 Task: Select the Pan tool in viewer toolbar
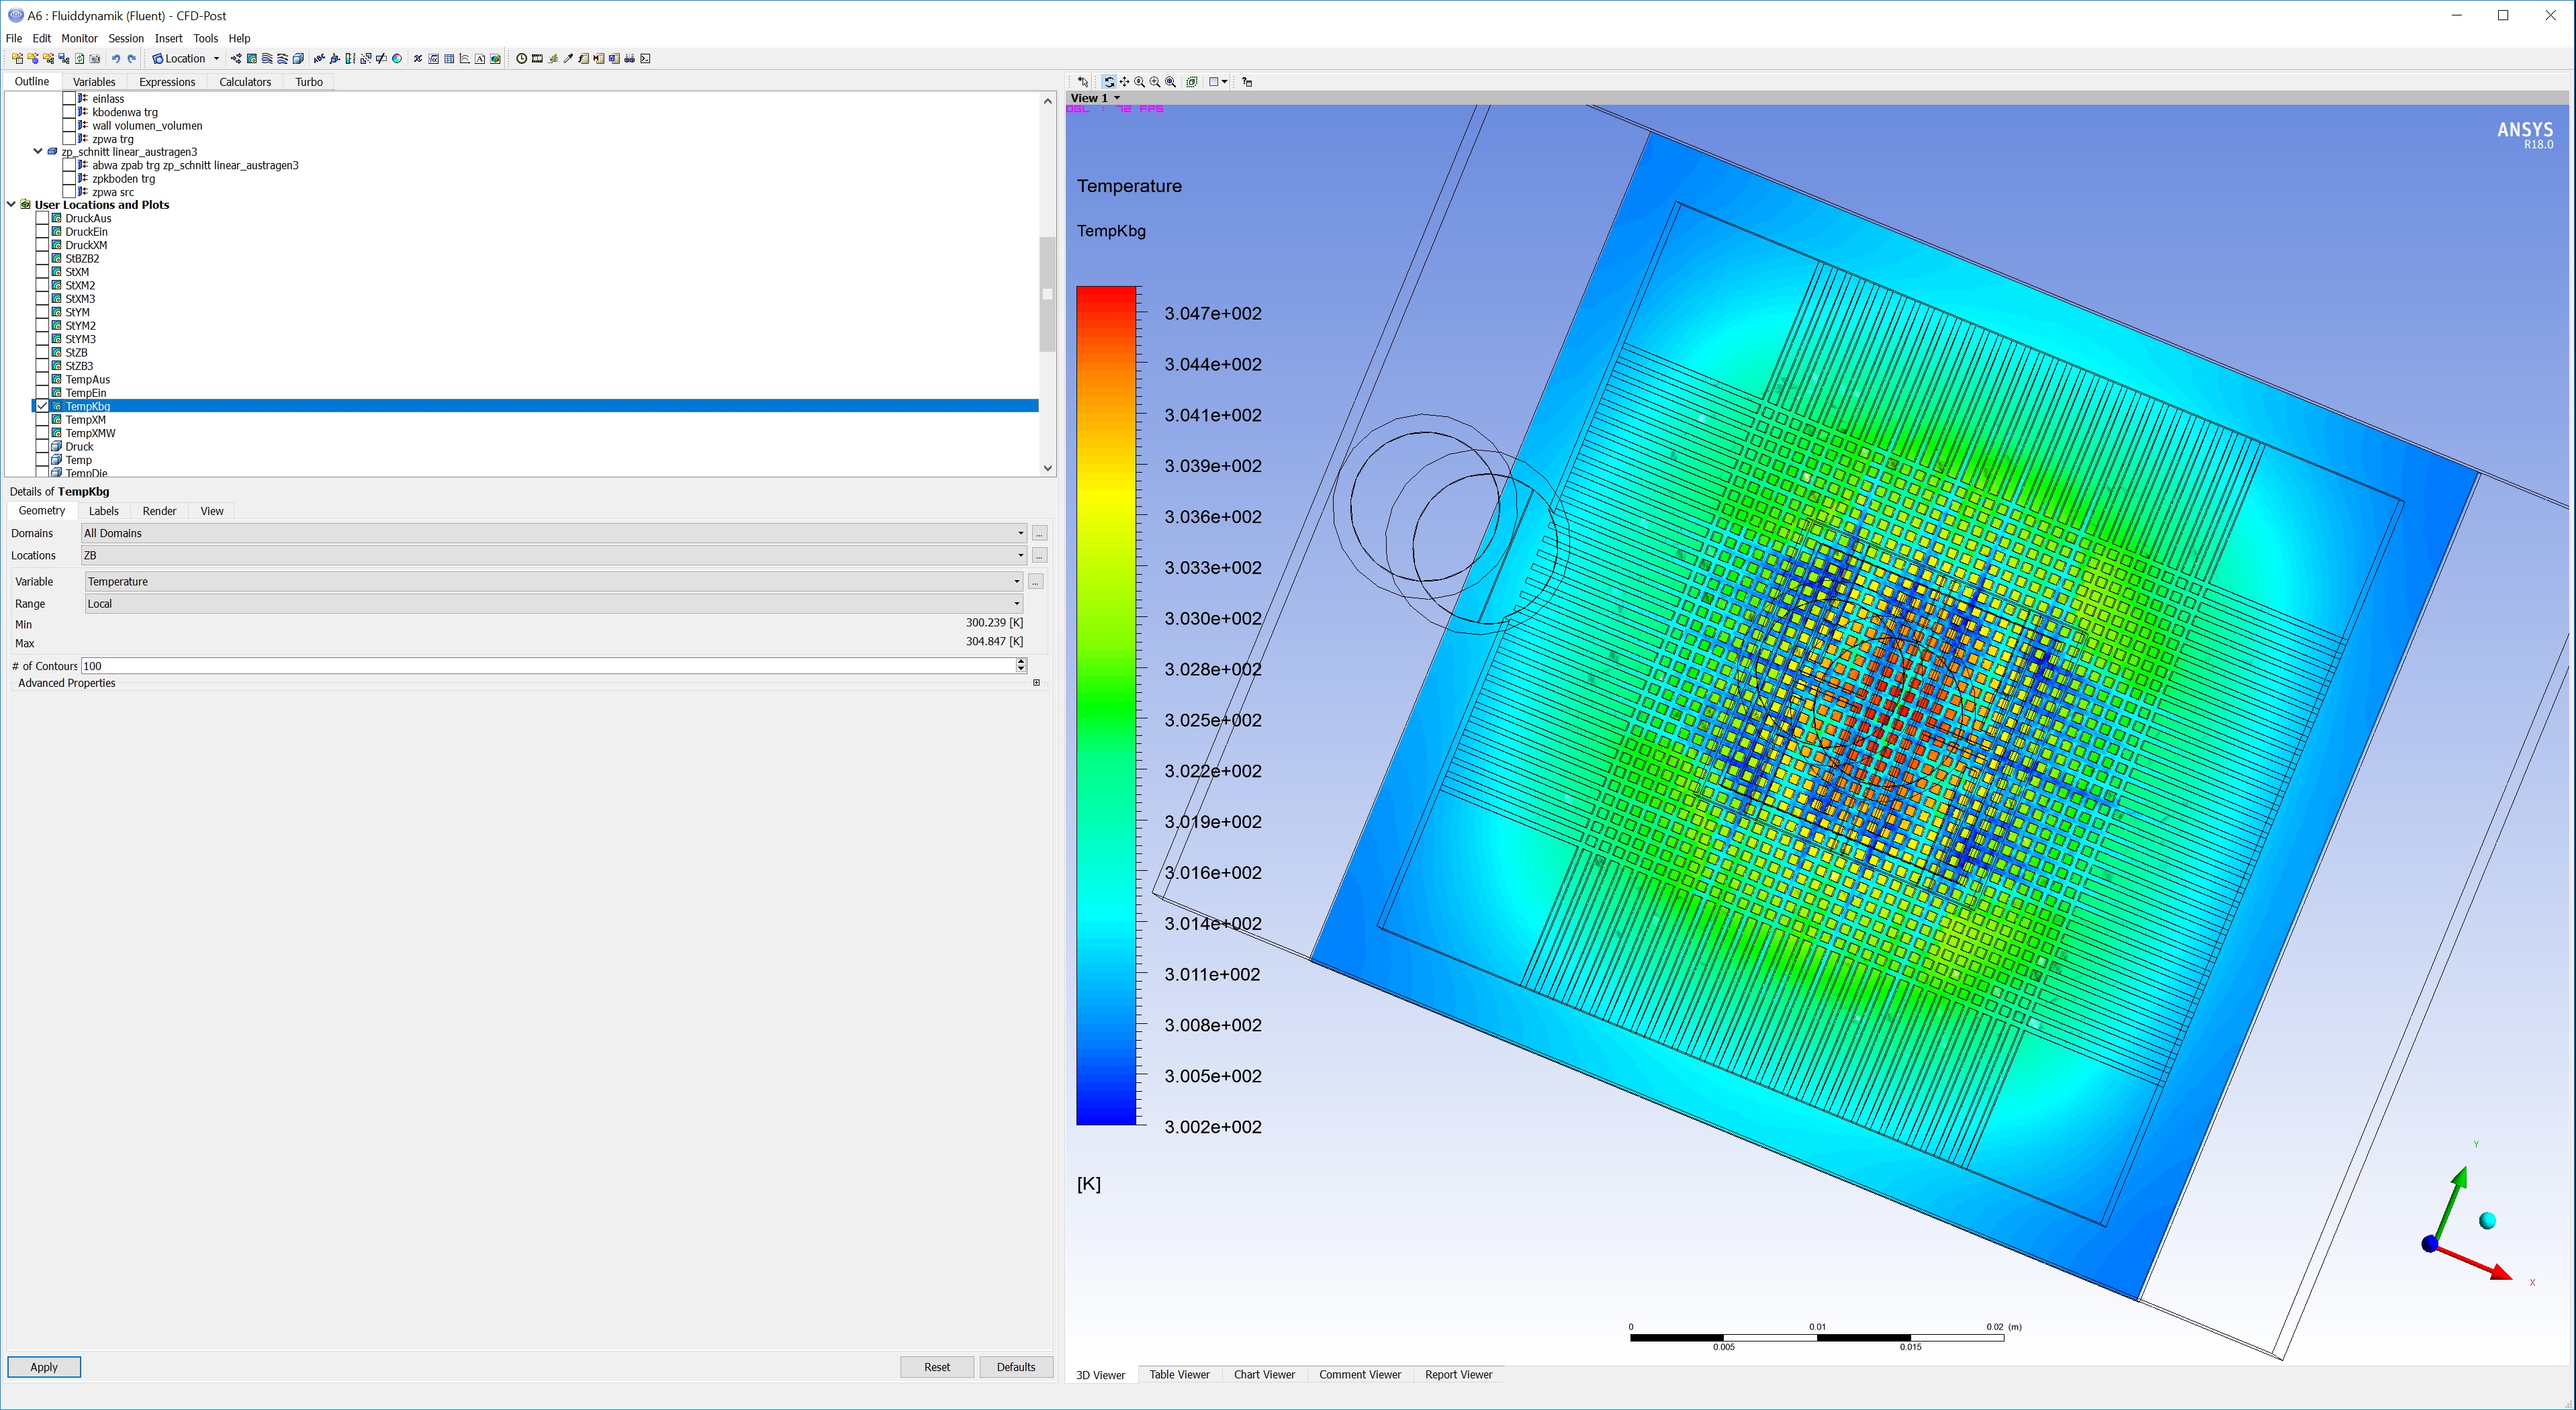tap(1125, 82)
